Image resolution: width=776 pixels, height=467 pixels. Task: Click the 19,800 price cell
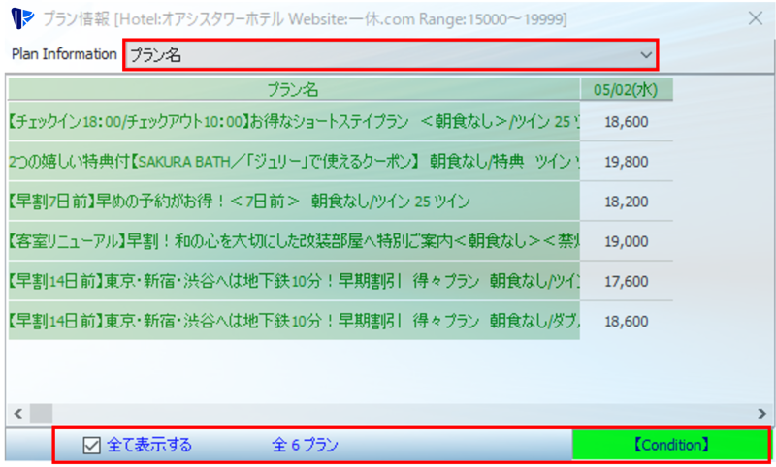(x=626, y=162)
